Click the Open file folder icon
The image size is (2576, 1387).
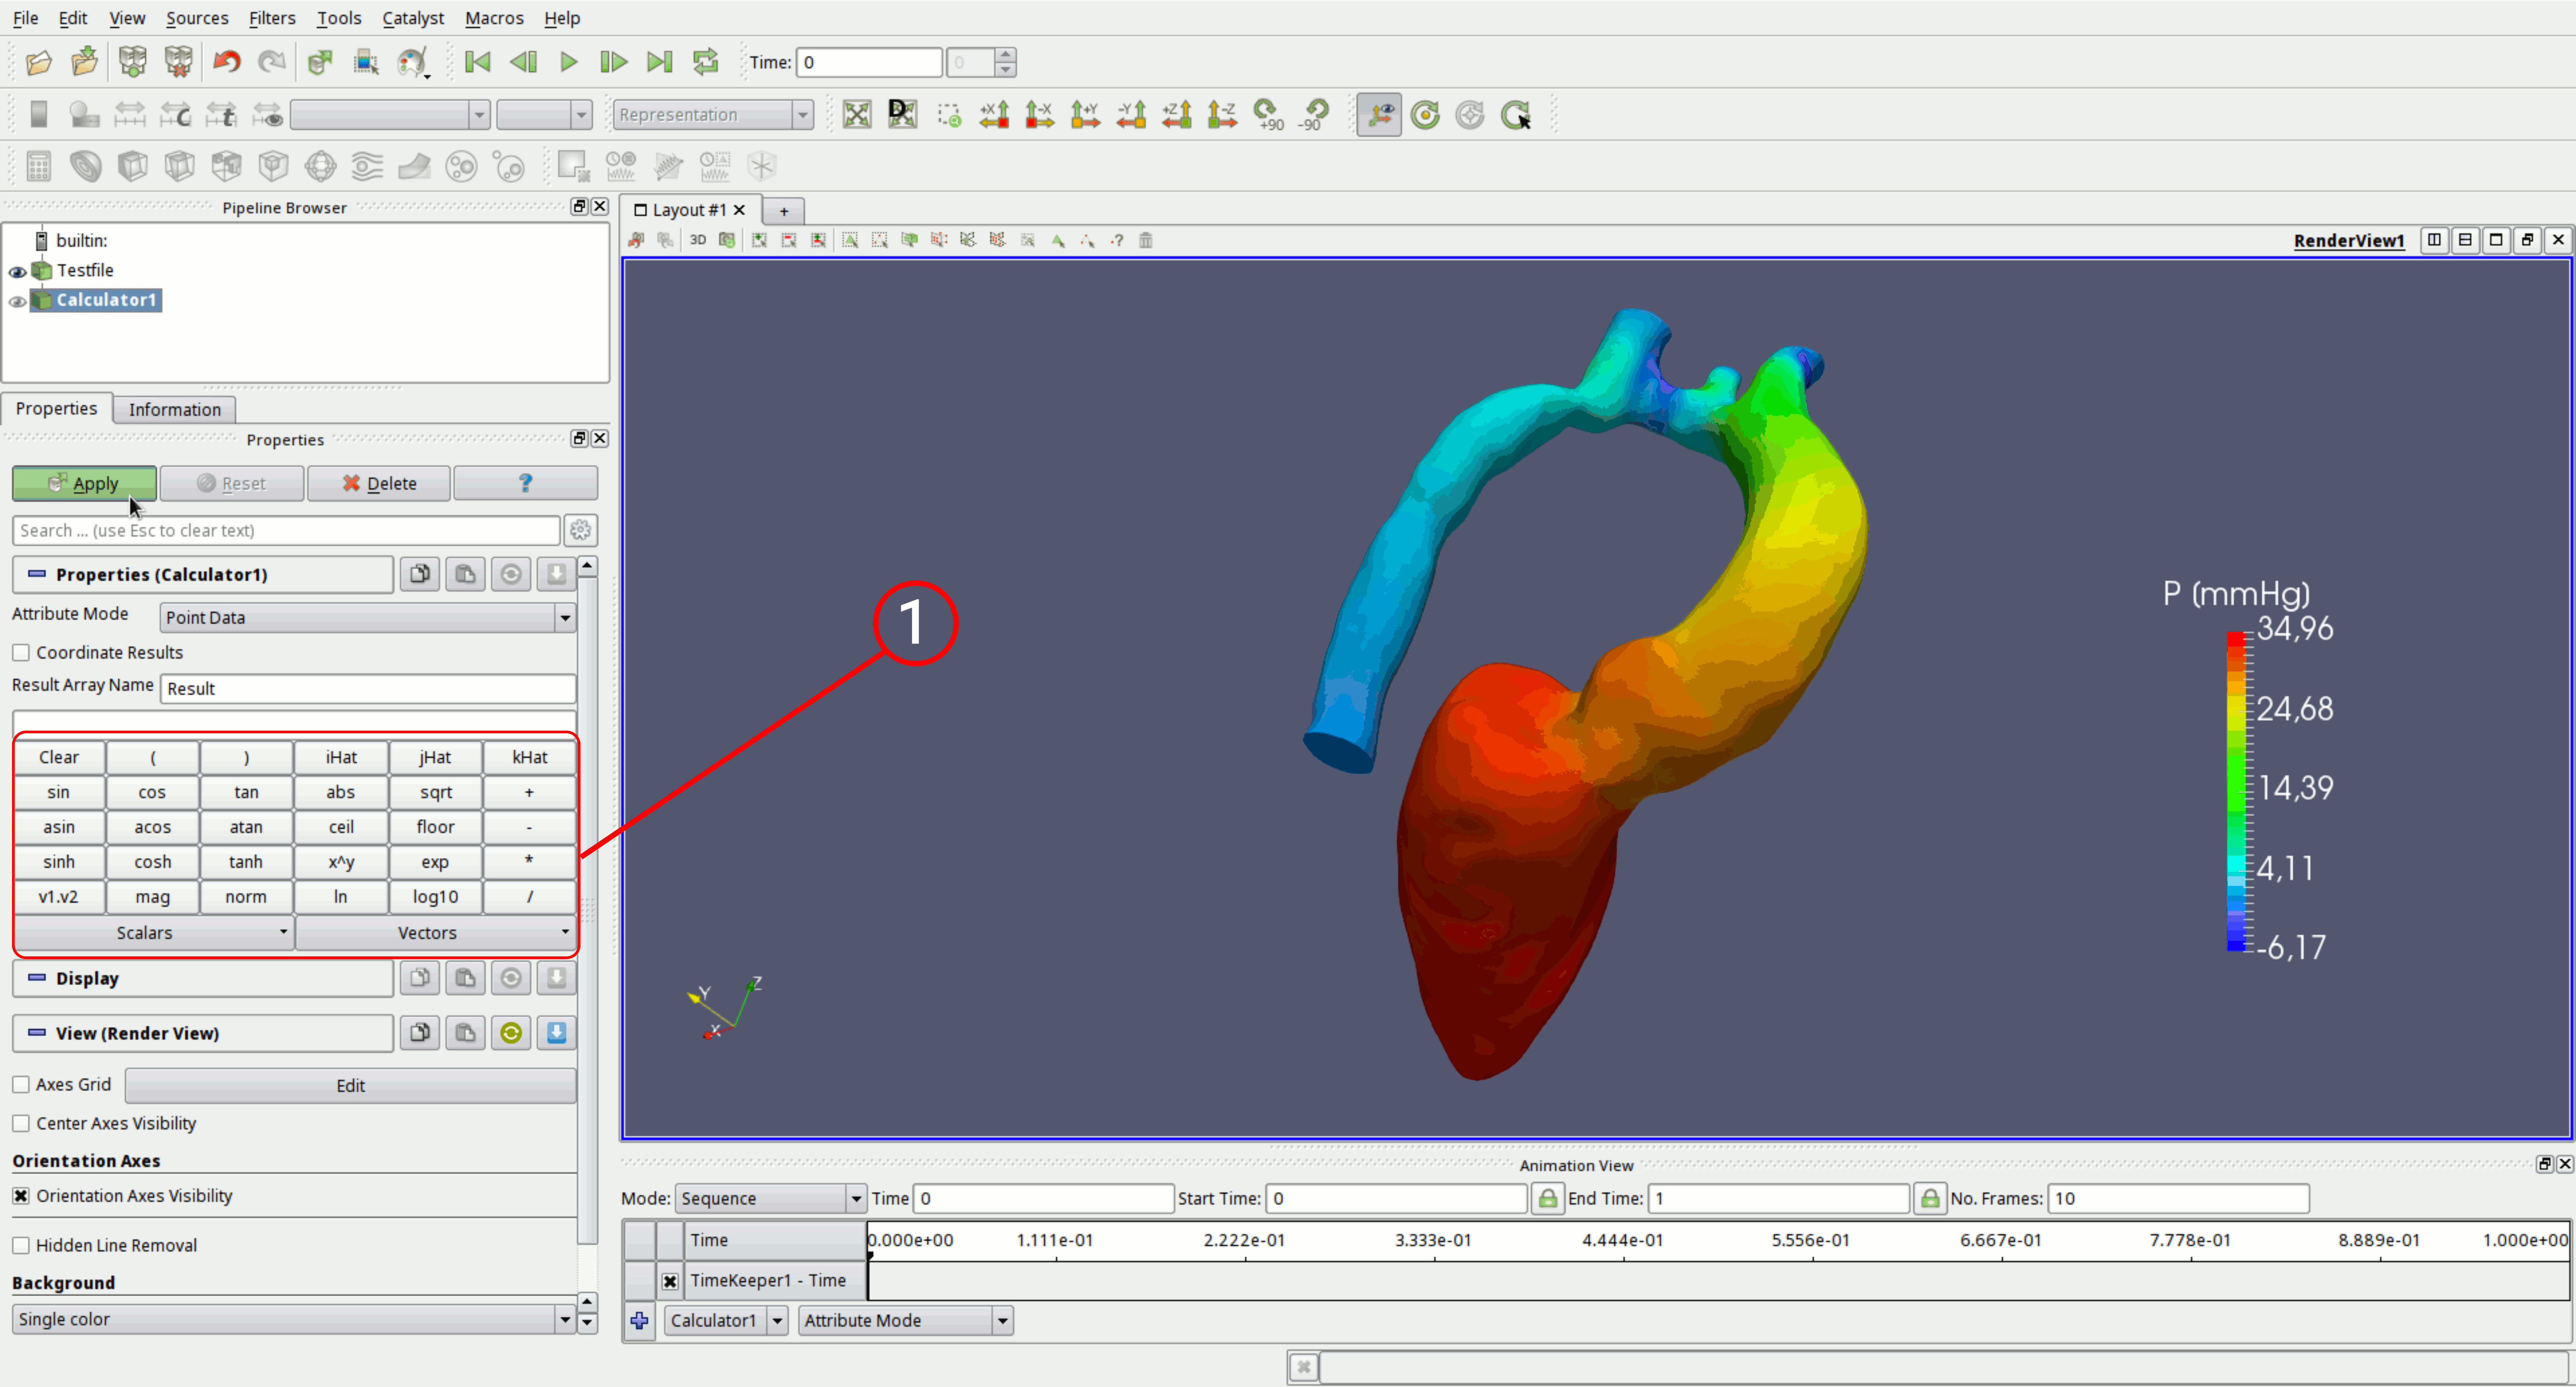38,63
